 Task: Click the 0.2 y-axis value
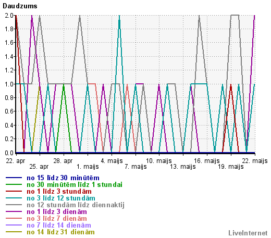click(x=9, y=139)
